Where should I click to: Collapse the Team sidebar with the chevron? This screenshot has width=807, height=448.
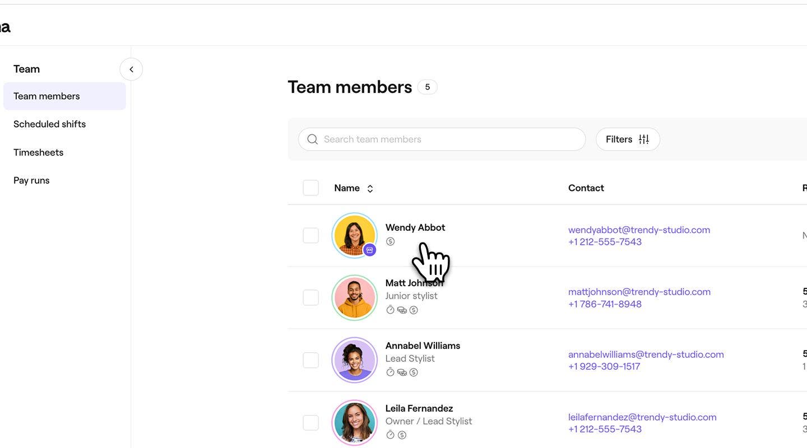[131, 69]
